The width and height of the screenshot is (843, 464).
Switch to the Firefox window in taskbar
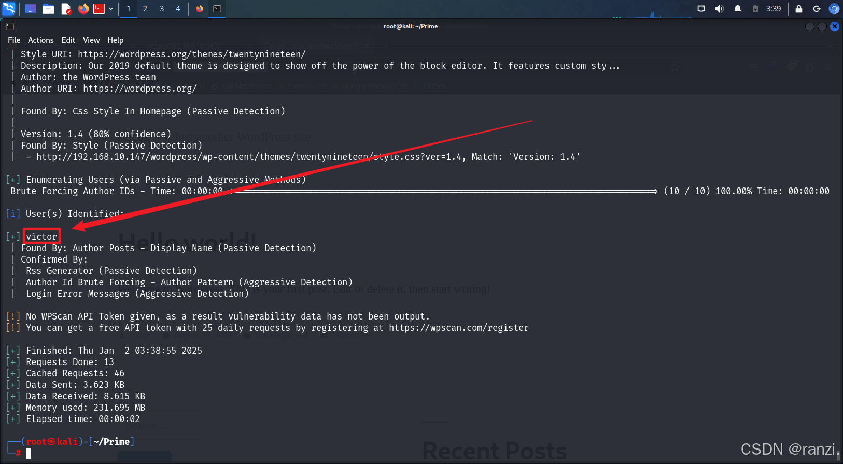(200, 9)
